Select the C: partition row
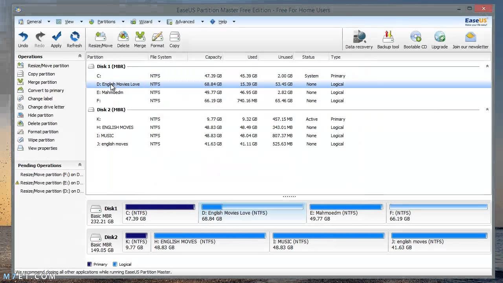The height and width of the screenshot is (283, 503). point(288,76)
